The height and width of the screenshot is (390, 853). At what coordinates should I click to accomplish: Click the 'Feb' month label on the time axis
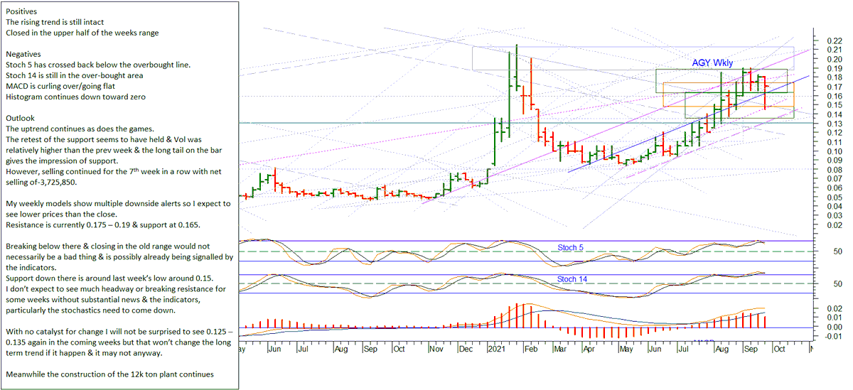[532, 350]
